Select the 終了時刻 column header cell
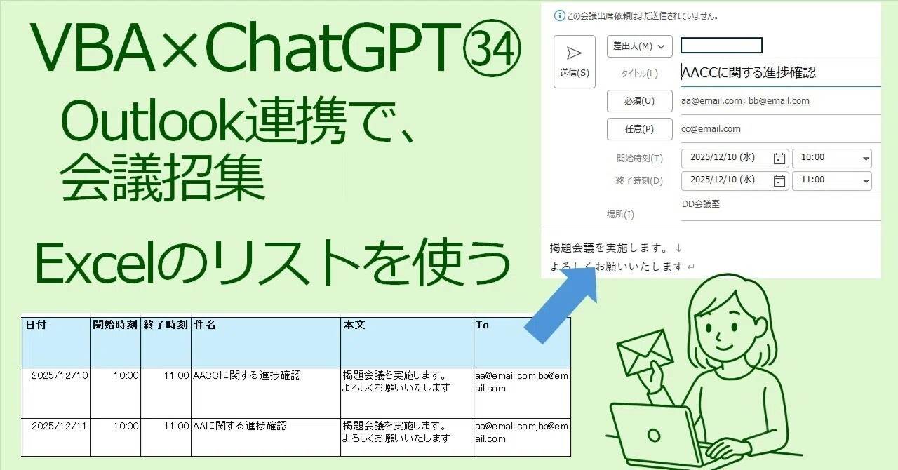Screen dimensions: 898x470 (x=166, y=342)
